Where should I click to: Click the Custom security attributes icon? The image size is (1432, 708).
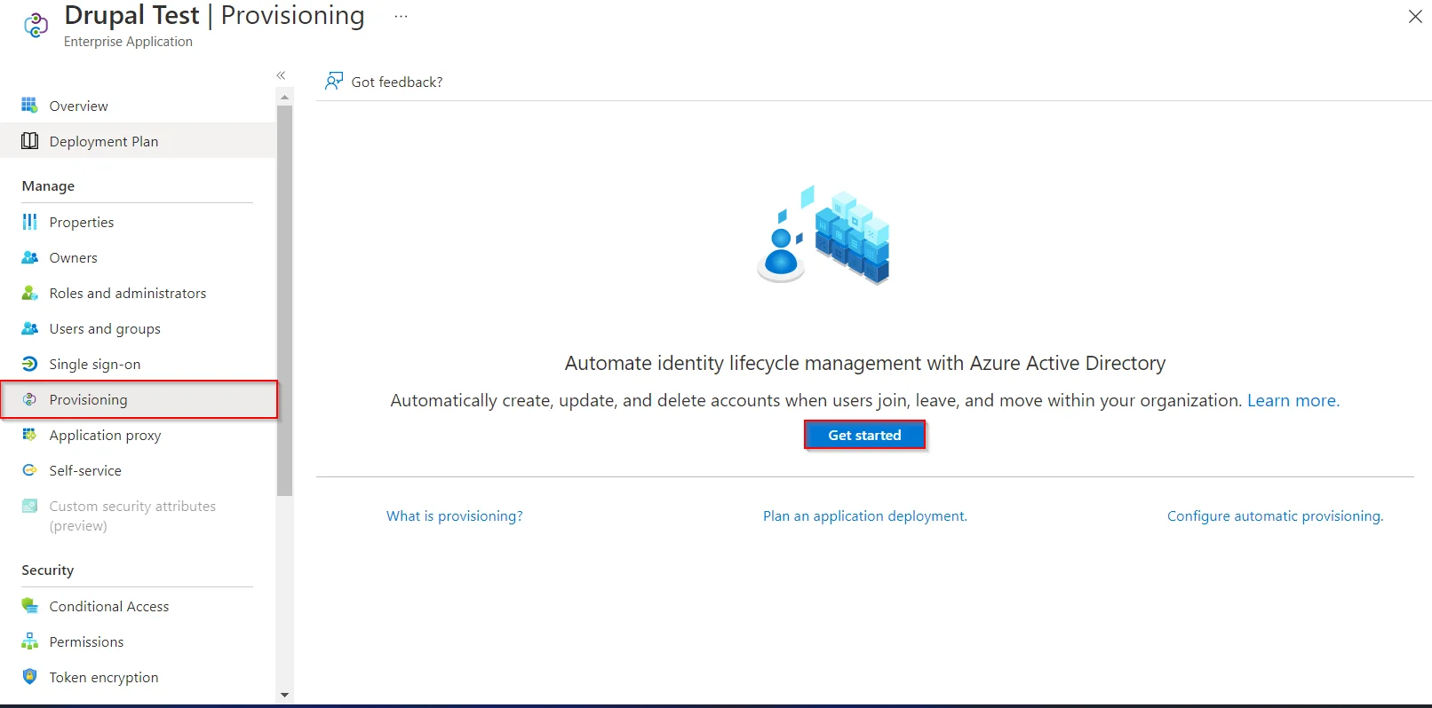(x=29, y=506)
